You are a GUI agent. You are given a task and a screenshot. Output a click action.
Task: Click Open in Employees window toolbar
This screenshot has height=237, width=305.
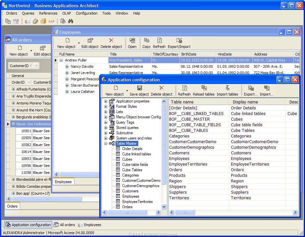click(132, 43)
